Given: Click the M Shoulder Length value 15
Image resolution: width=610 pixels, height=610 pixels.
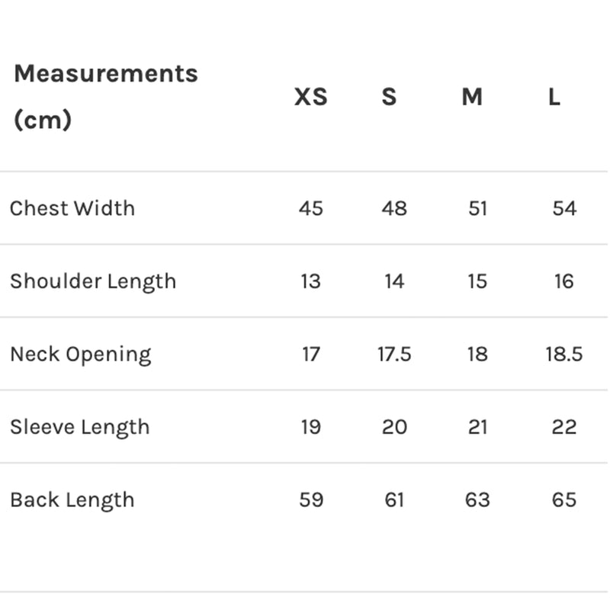Looking at the screenshot, I should tap(477, 281).
